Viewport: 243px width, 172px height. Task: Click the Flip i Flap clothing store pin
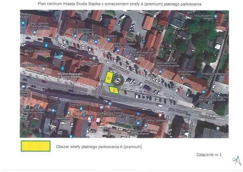pyautogui.click(x=96, y=42)
